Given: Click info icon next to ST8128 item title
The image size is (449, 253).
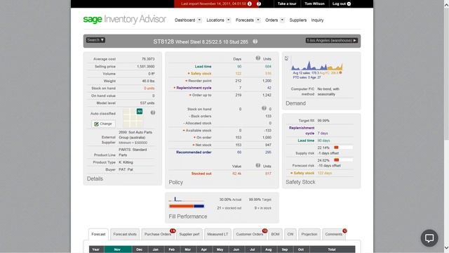Looking at the screenshot, I should pyautogui.click(x=255, y=41).
